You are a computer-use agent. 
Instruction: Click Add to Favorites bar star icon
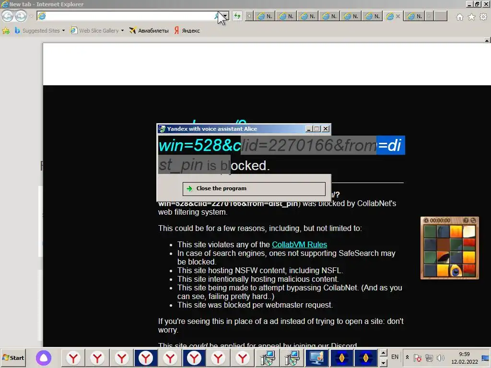(6, 31)
